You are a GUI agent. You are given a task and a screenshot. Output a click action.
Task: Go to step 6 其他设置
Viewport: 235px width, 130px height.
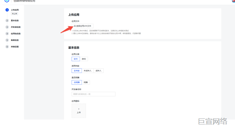coord(15,47)
